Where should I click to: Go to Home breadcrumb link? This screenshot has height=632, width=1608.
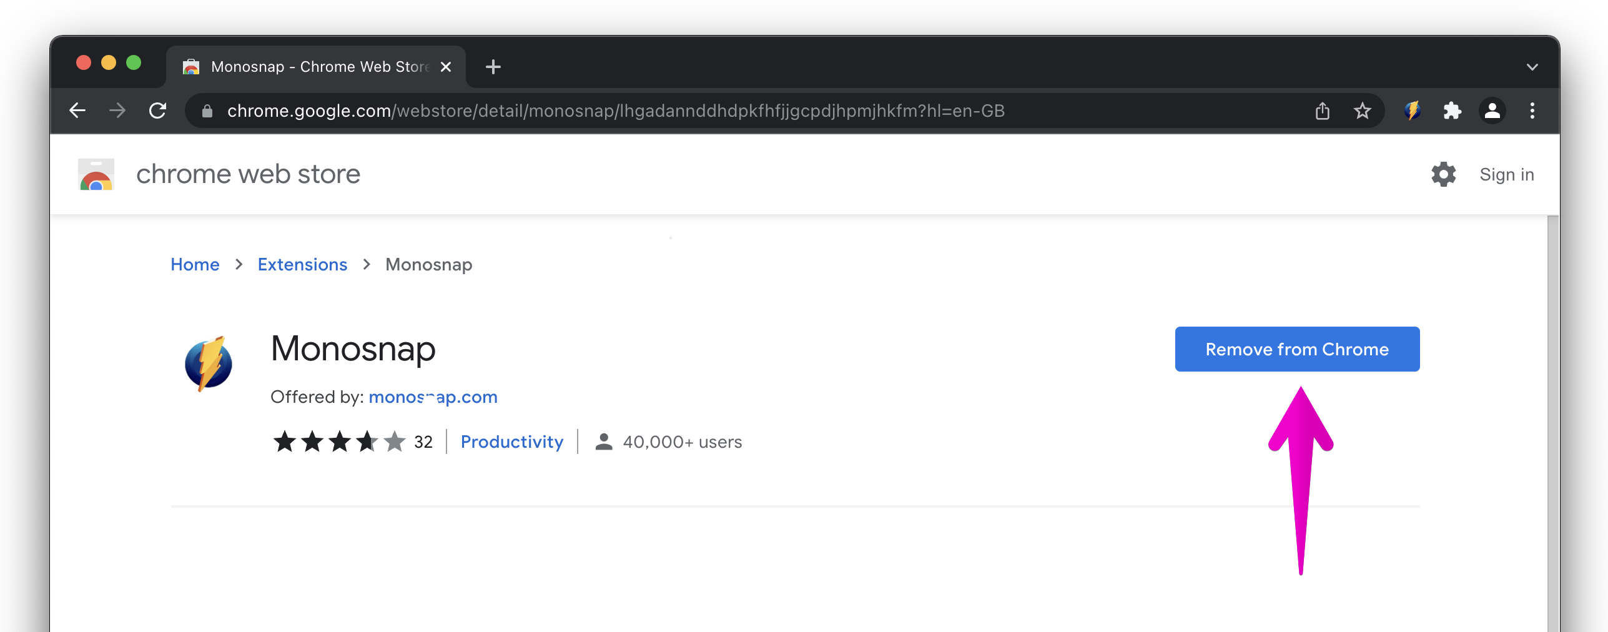click(195, 264)
